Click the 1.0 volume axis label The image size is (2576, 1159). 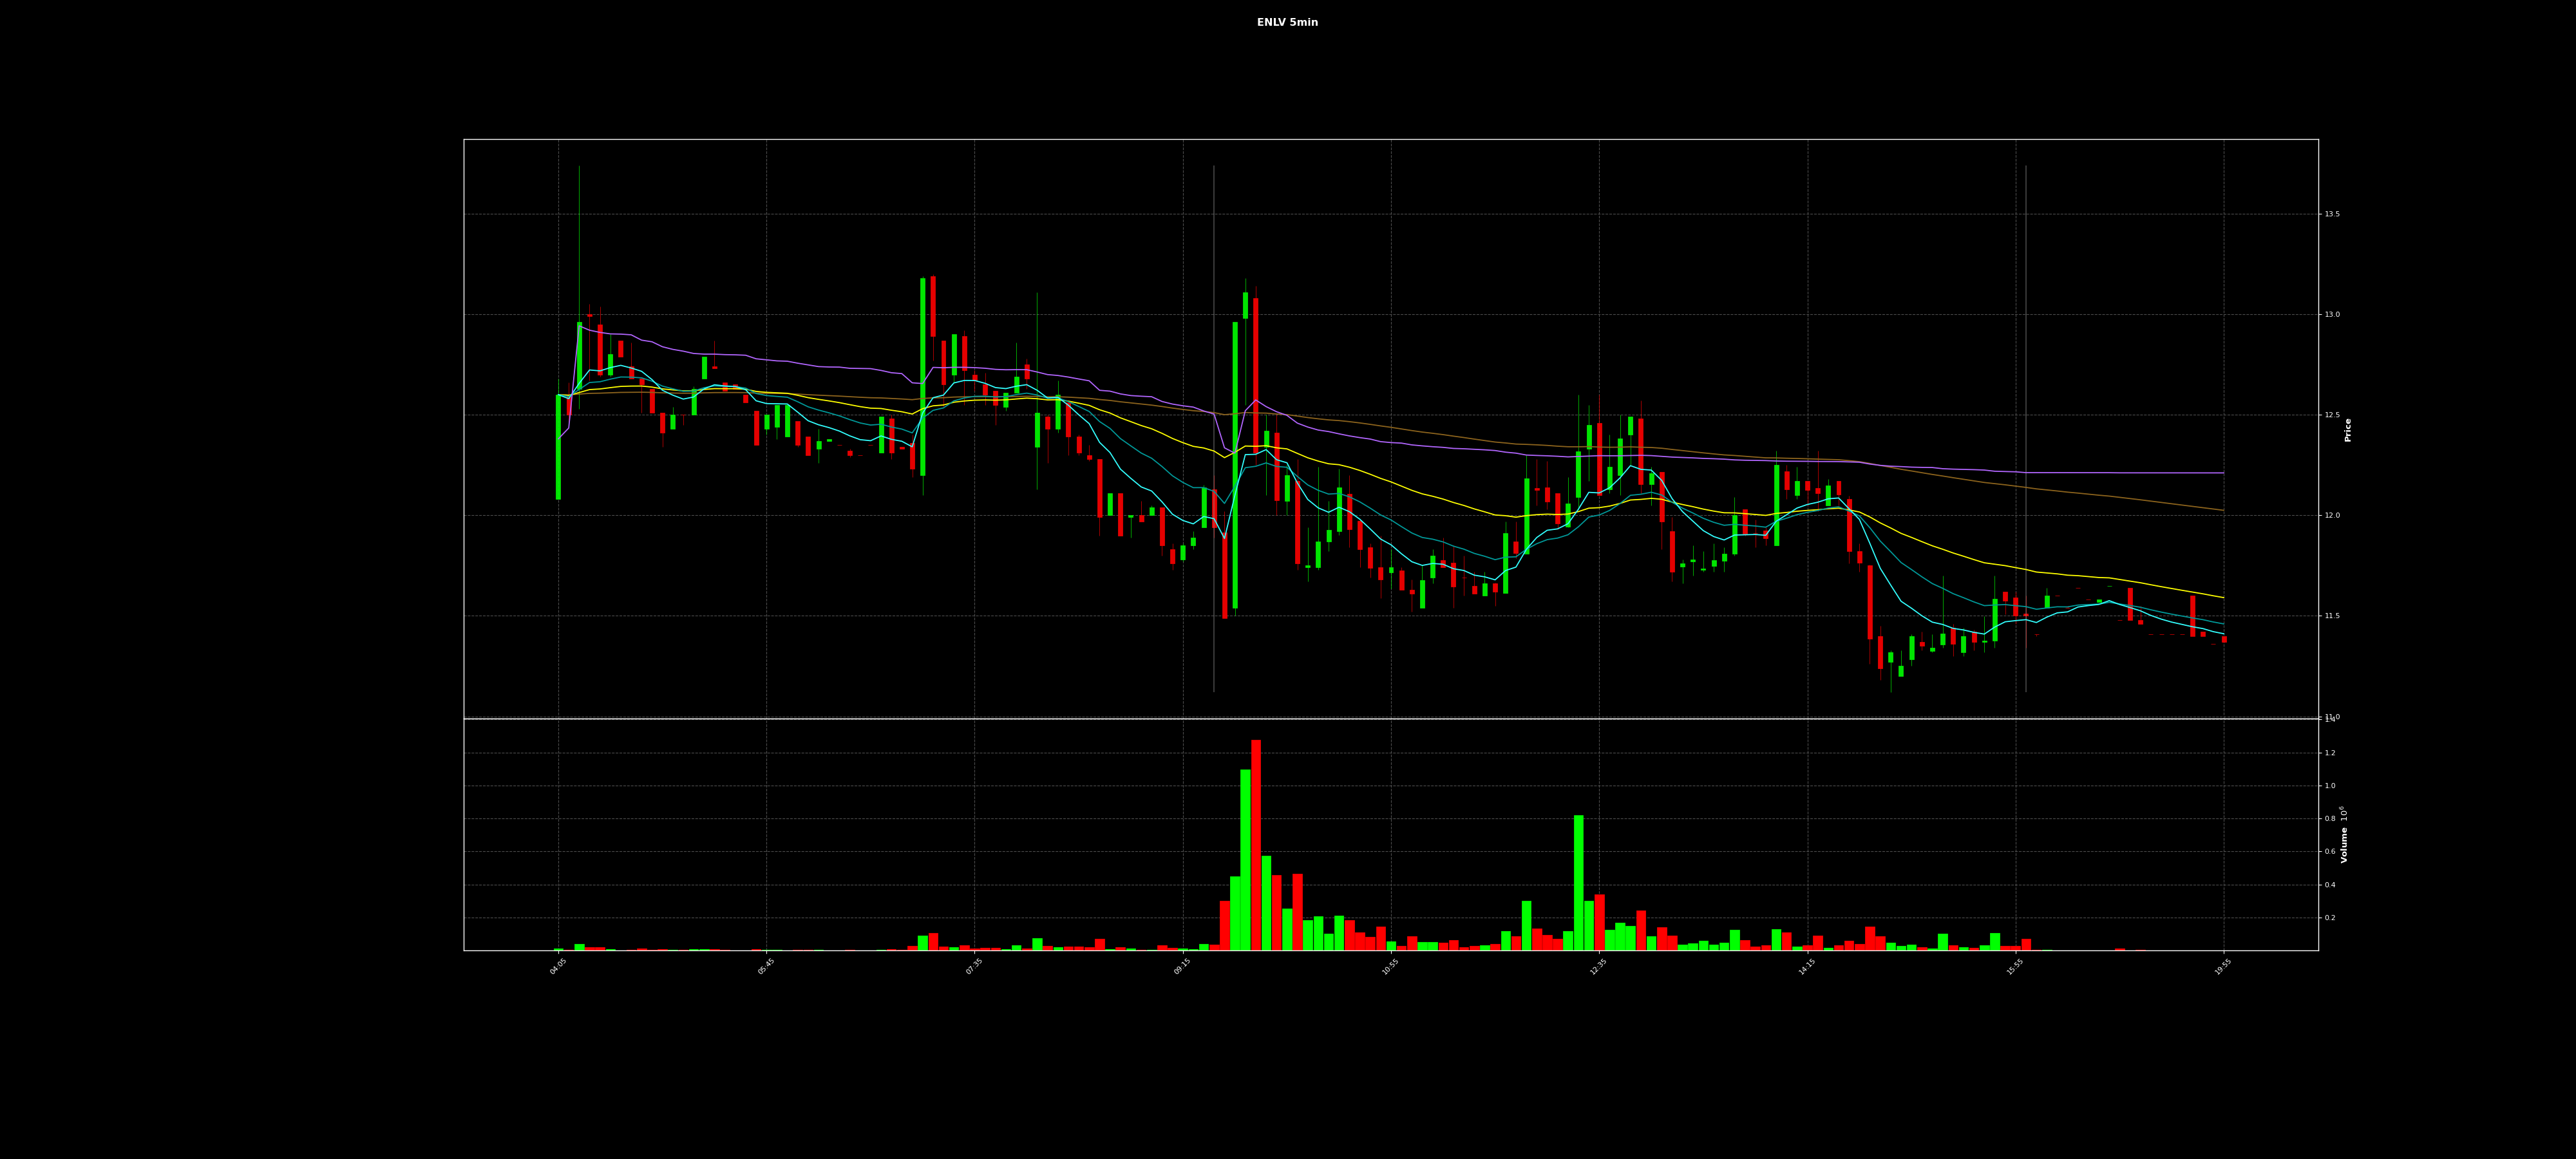[x=2330, y=786]
